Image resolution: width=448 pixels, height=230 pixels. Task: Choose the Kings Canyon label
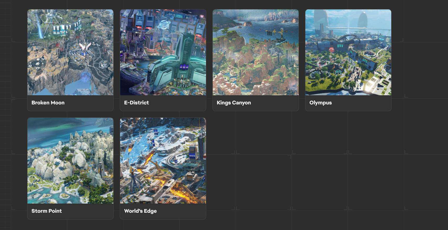(x=234, y=103)
